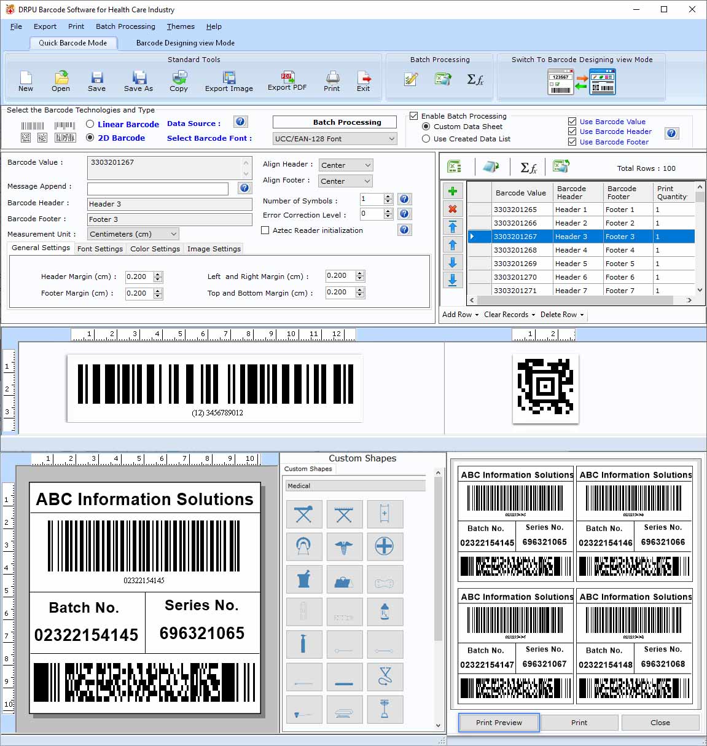Open the Export PDF tool
This screenshot has height=746, width=707.
pos(286,80)
